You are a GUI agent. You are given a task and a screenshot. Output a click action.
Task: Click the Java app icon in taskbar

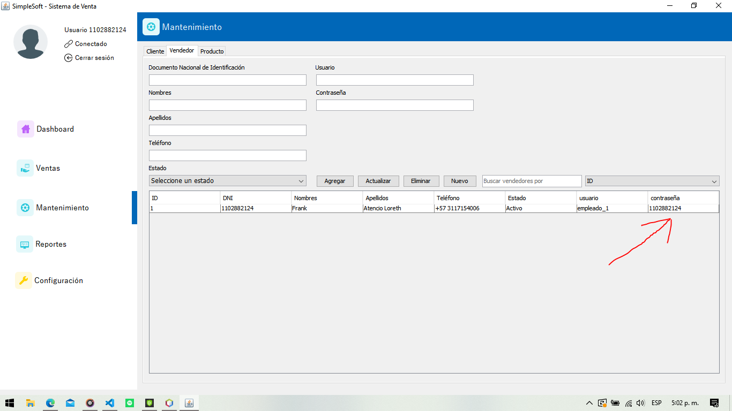point(189,403)
